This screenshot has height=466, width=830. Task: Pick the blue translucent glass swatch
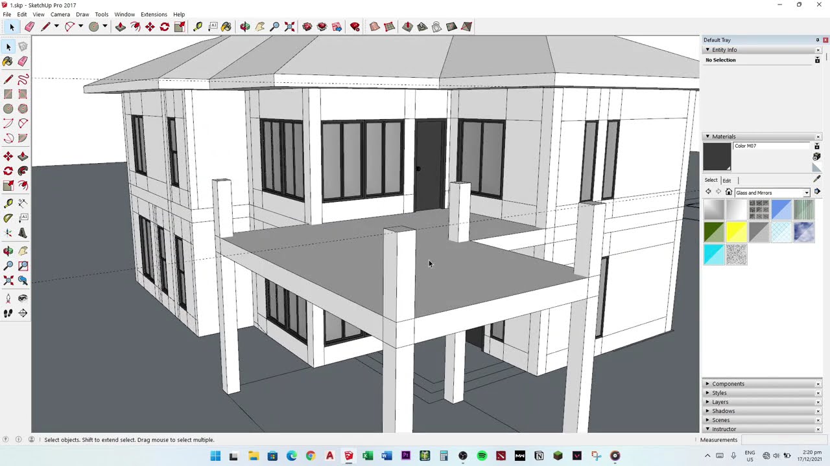781,210
